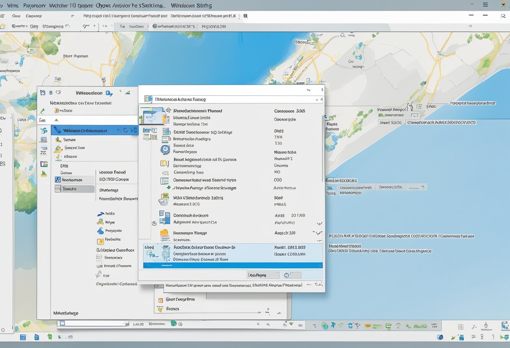Click the blue server icon in the list

164,217
